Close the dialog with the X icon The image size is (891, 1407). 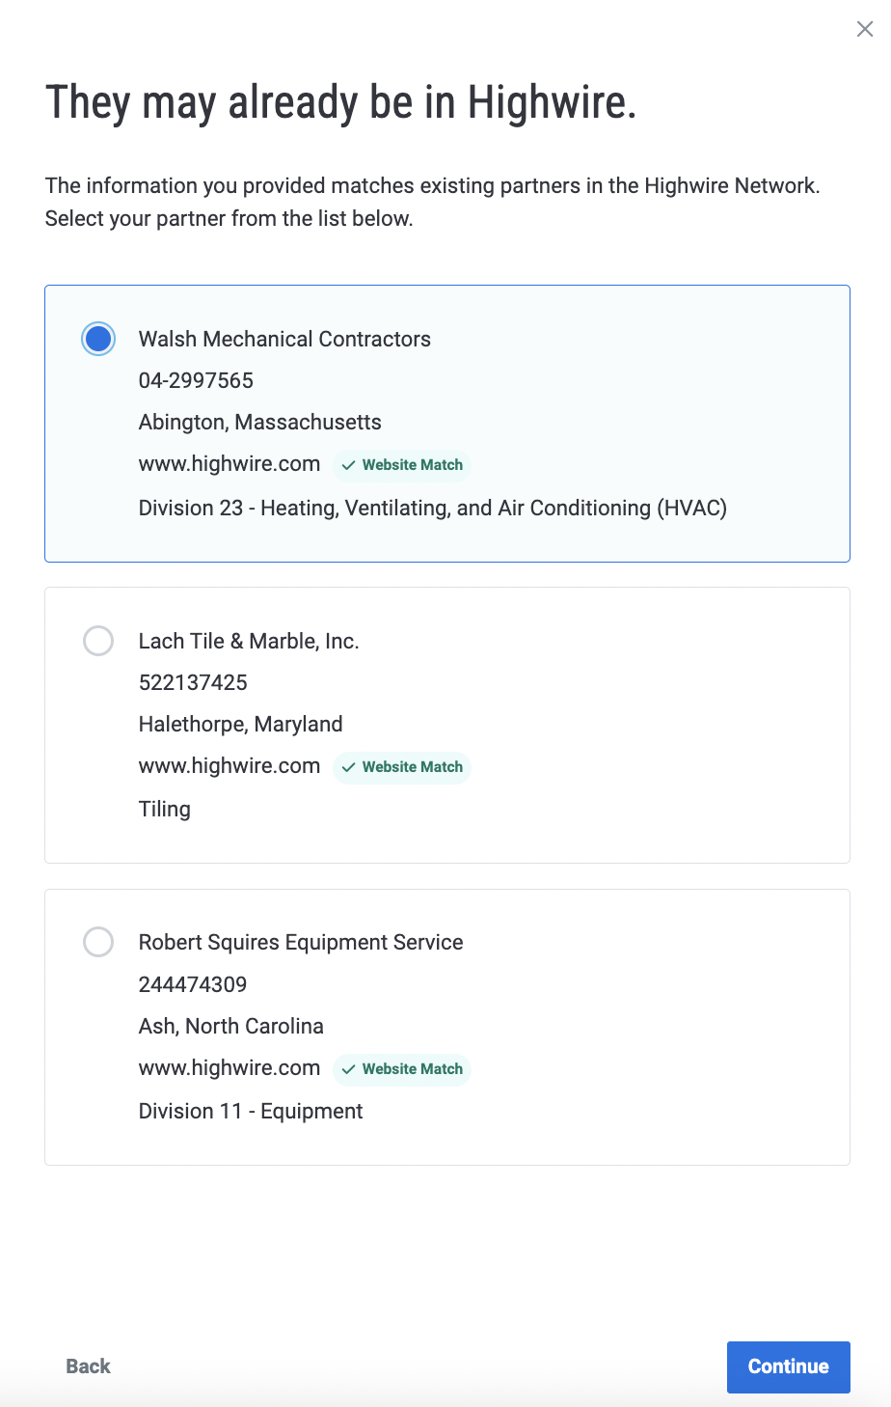(x=865, y=29)
